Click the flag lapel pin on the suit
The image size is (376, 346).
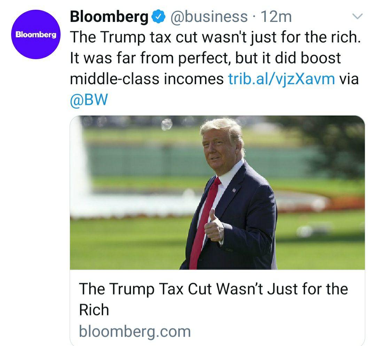[234, 190]
